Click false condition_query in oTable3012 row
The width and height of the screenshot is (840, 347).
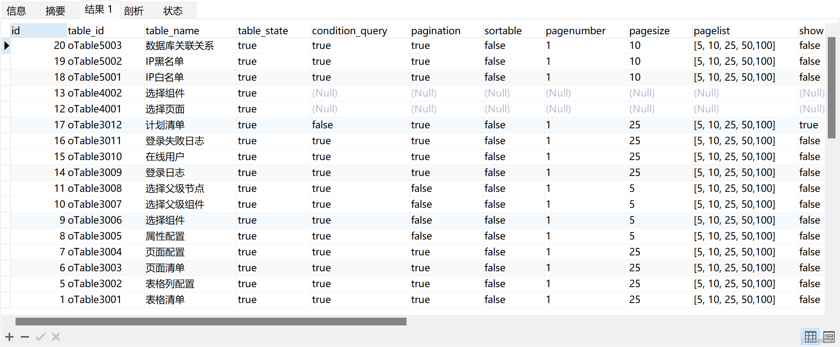click(360, 125)
